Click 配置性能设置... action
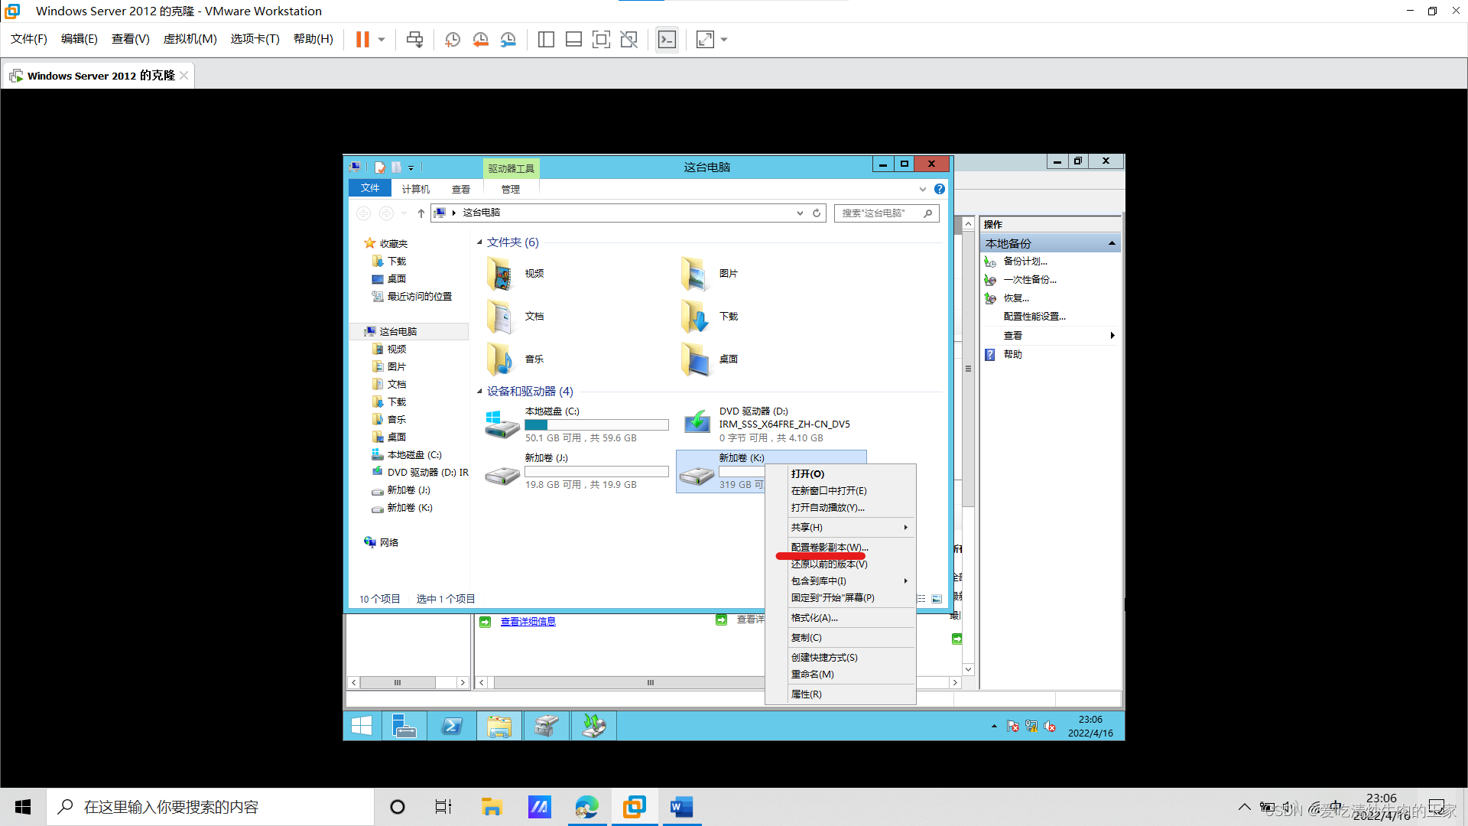 1034,317
